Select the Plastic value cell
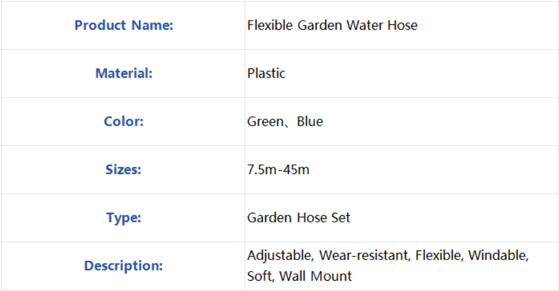 click(x=402, y=73)
